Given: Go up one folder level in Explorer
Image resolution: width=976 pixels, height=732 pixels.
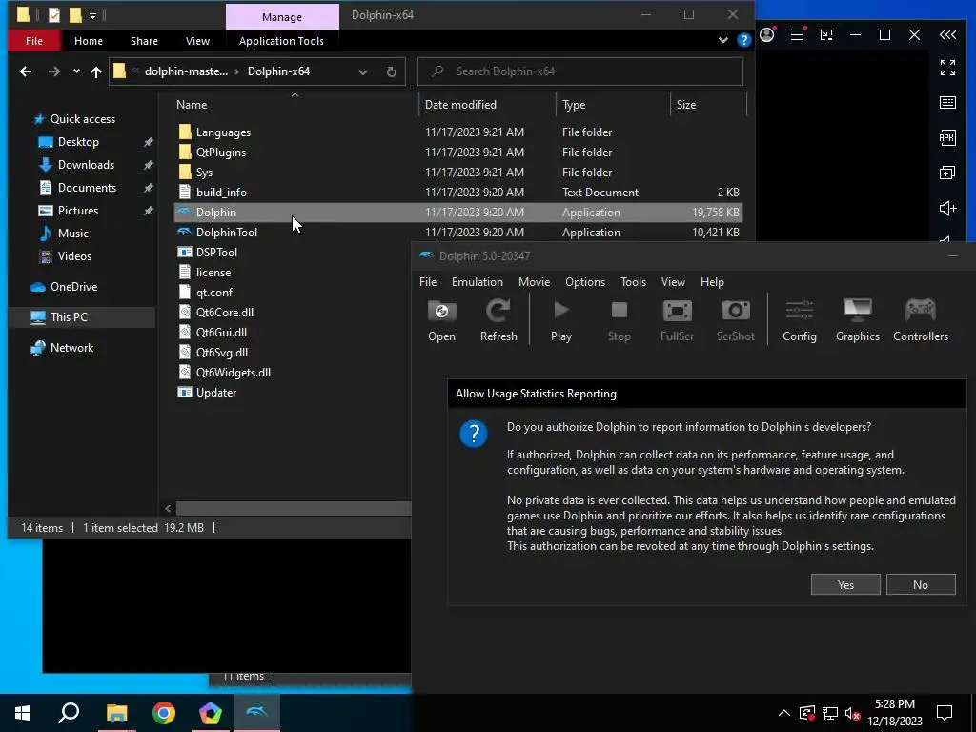Looking at the screenshot, I should tap(96, 71).
